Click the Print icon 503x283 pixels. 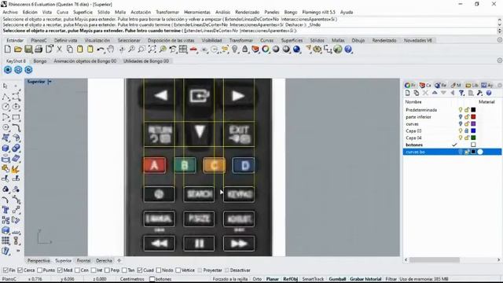click(x=39, y=50)
